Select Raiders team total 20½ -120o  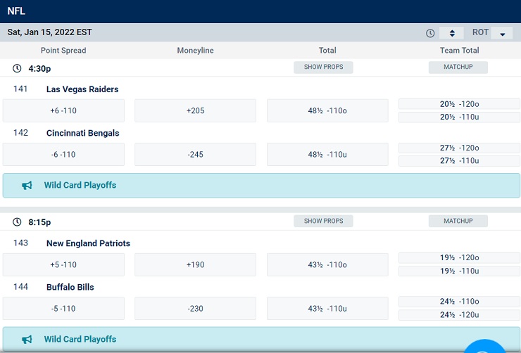click(459, 104)
